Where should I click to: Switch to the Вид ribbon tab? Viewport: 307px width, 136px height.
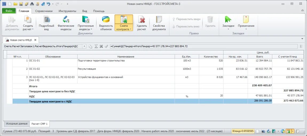point(85,11)
